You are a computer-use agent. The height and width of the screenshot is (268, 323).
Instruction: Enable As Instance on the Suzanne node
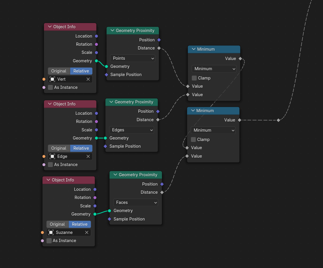[49, 241]
